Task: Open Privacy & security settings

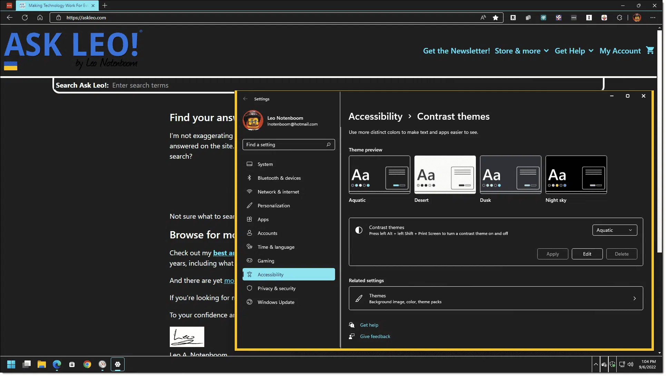Action: coord(288,288)
